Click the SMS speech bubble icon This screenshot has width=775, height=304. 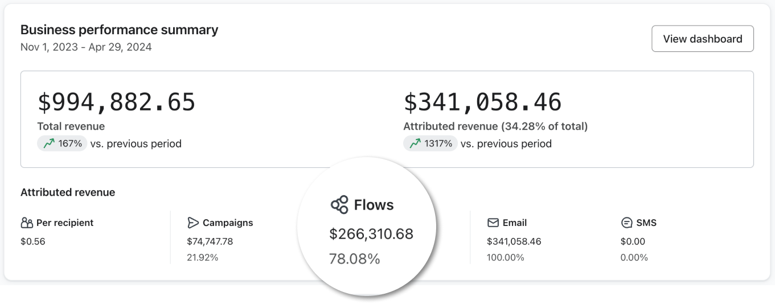click(627, 223)
